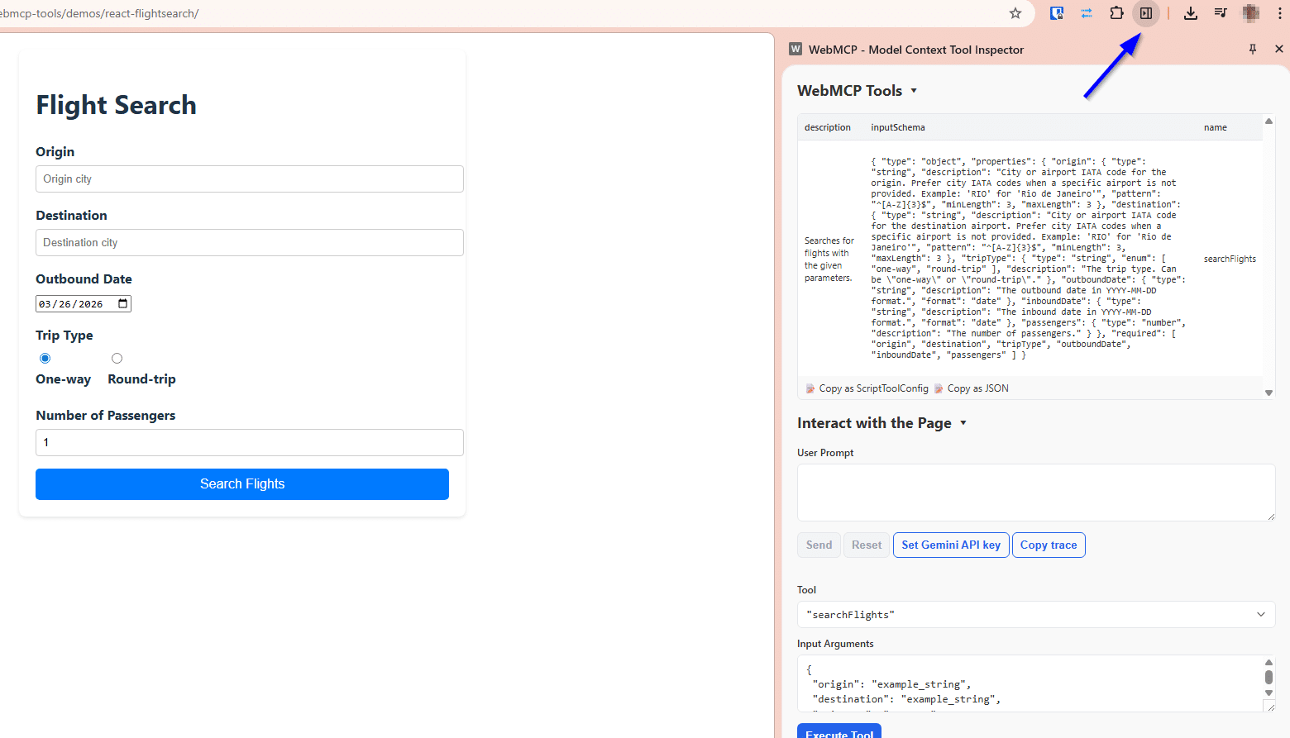Click the Set Gemini API key button
Screen dimensions: 1290x738
[951, 545]
